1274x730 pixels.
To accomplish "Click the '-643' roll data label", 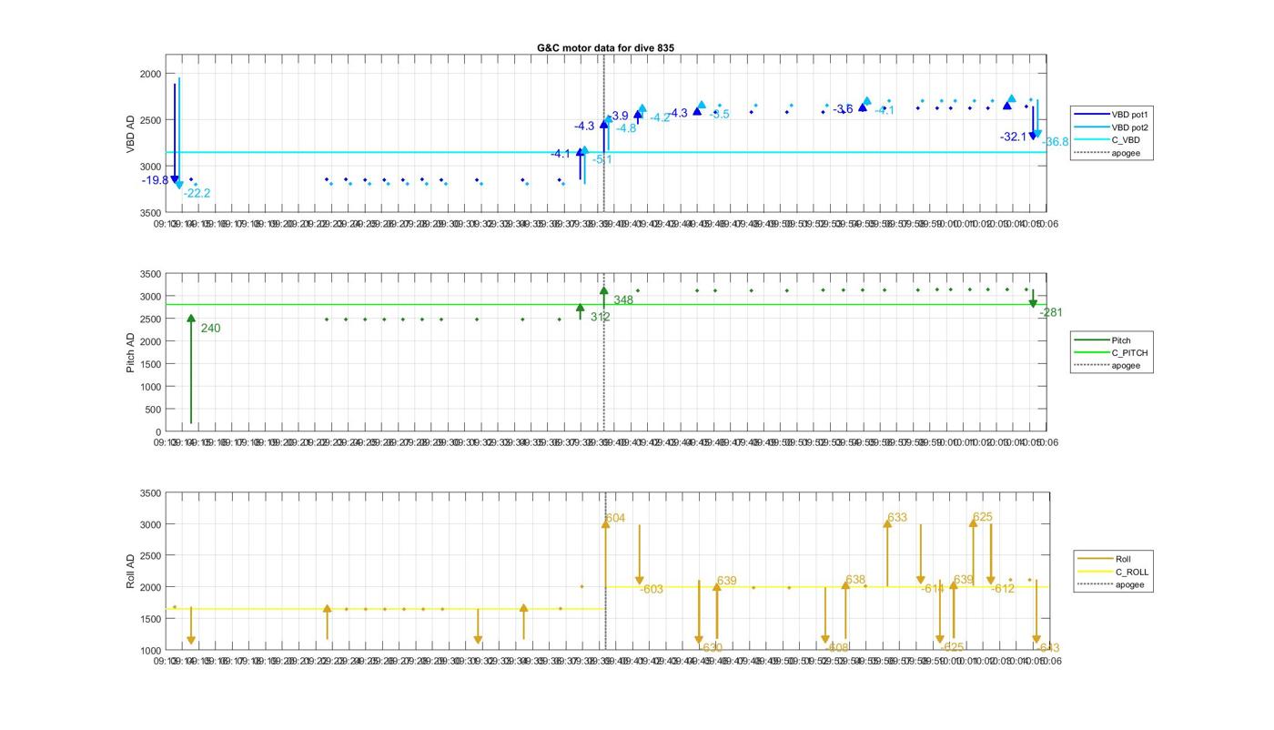I will (1048, 648).
